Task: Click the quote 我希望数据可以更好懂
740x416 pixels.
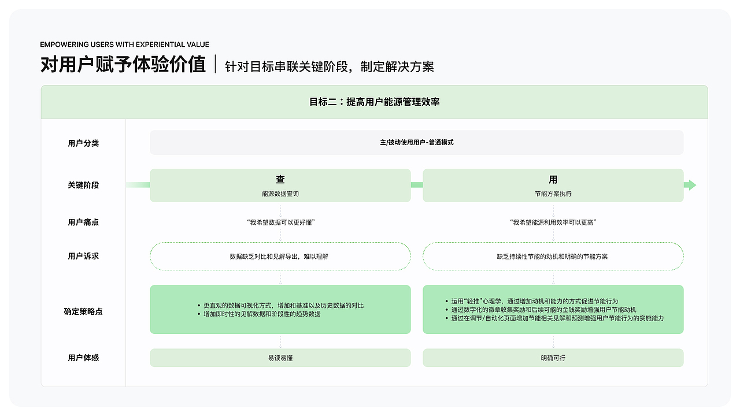Action: [x=280, y=222]
